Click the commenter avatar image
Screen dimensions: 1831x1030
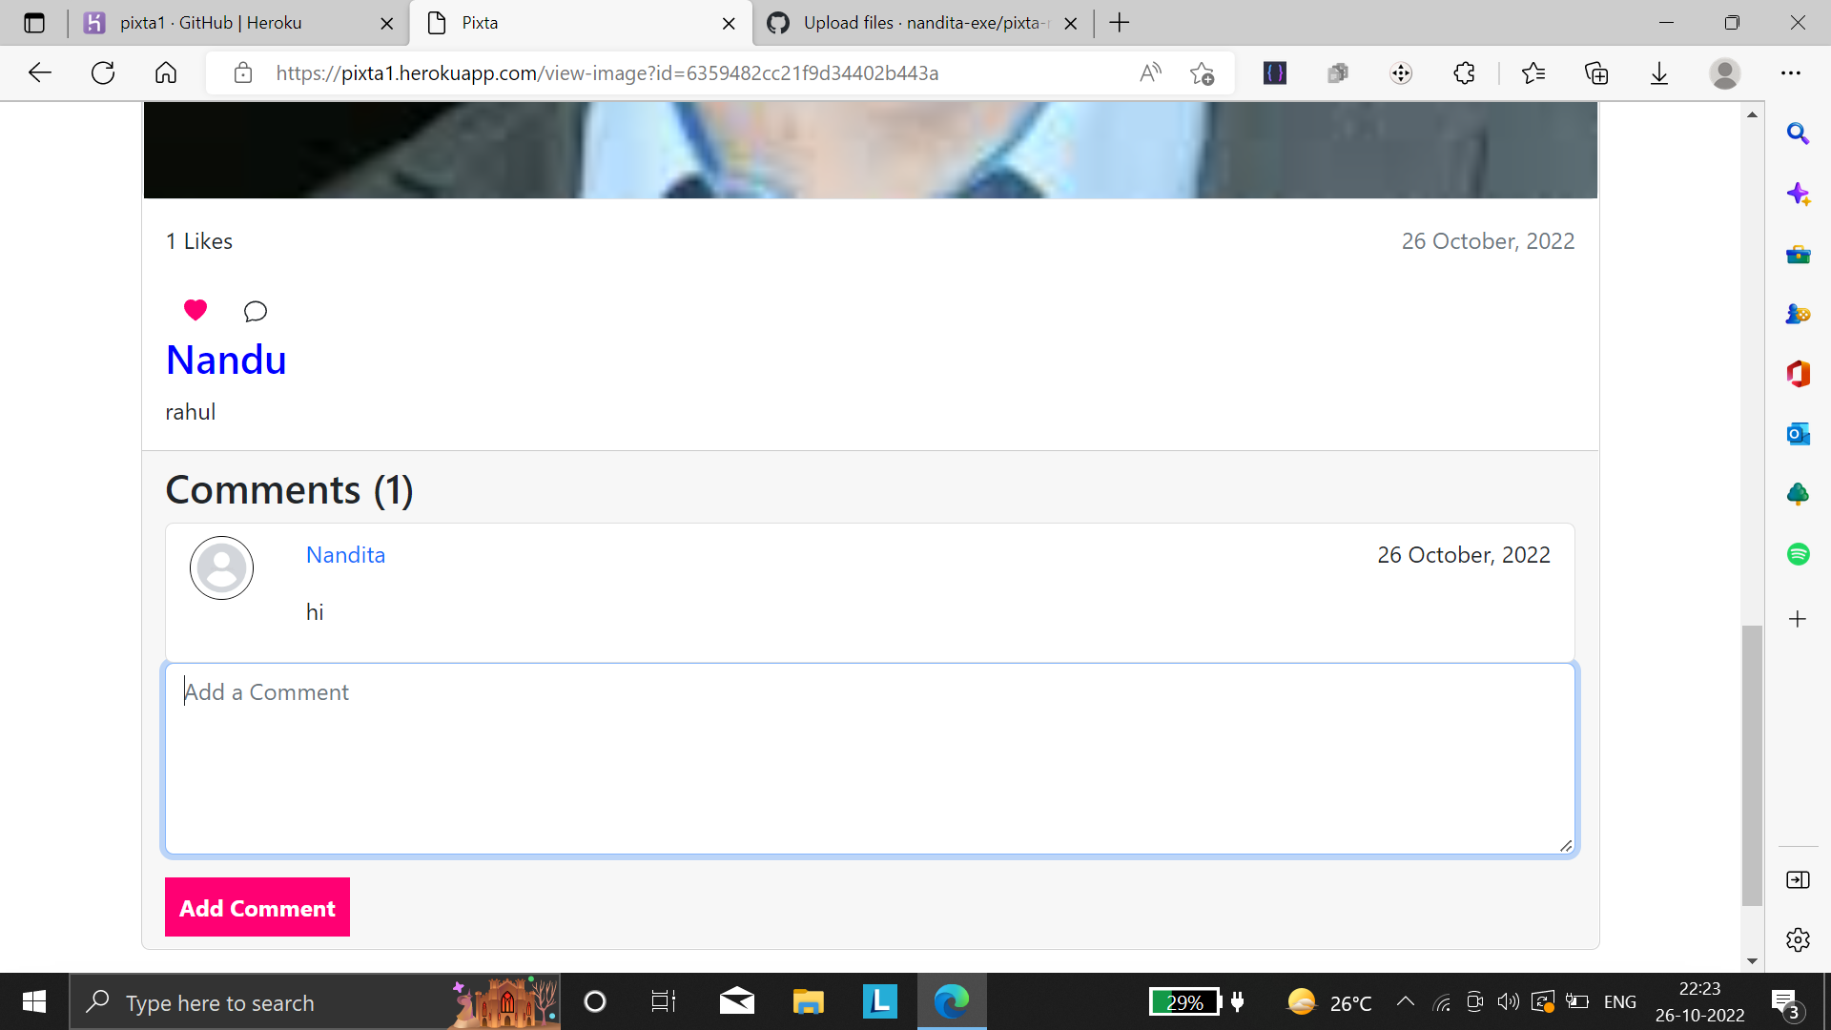pos(221,568)
